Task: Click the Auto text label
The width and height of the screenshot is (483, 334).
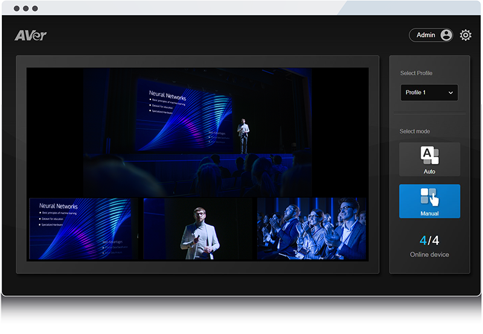Action: (x=429, y=172)
